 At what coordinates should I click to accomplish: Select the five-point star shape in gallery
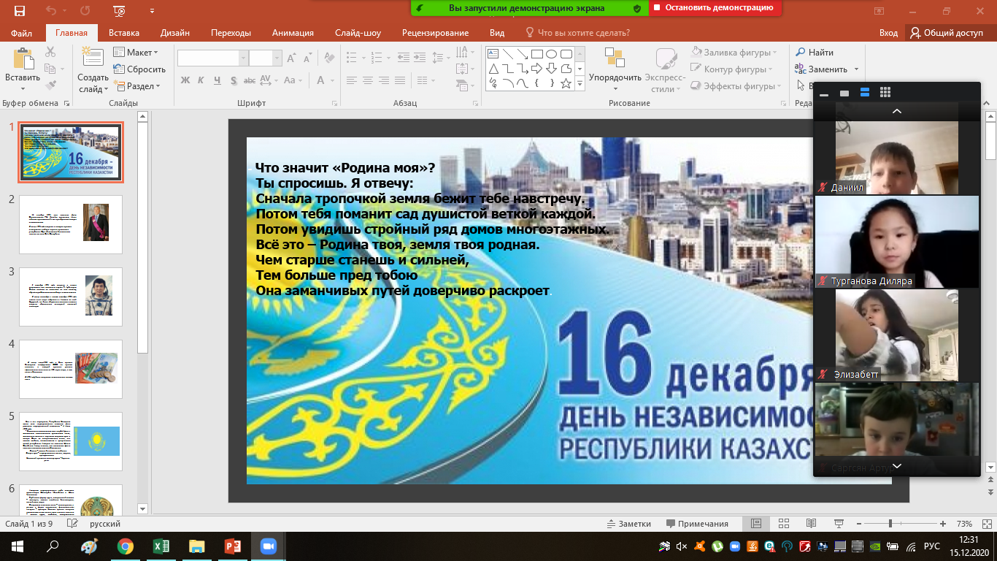click(566, 83)
